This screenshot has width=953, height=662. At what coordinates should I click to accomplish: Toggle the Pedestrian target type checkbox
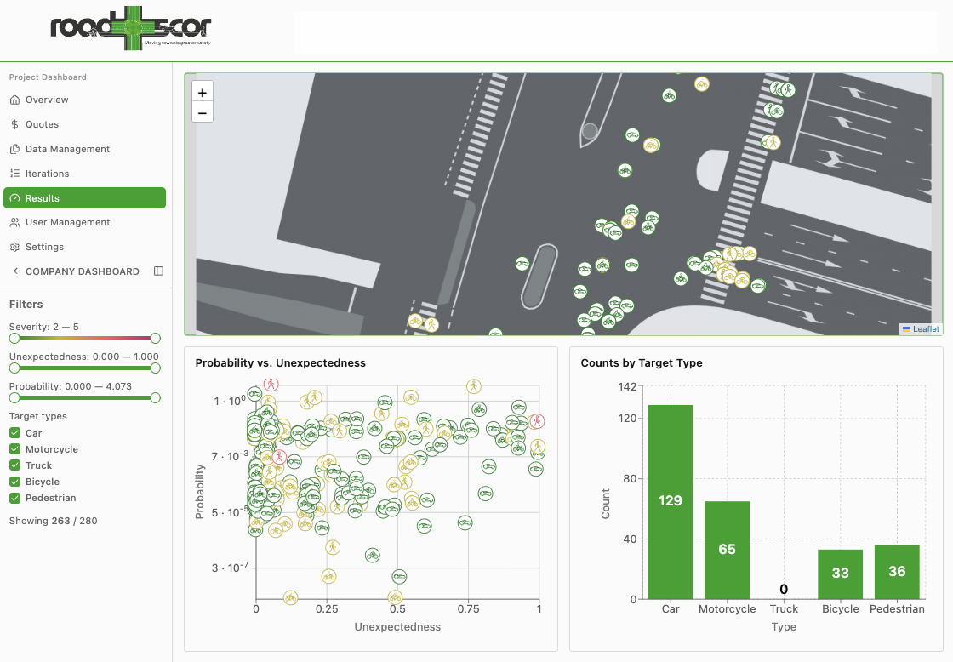15,498
